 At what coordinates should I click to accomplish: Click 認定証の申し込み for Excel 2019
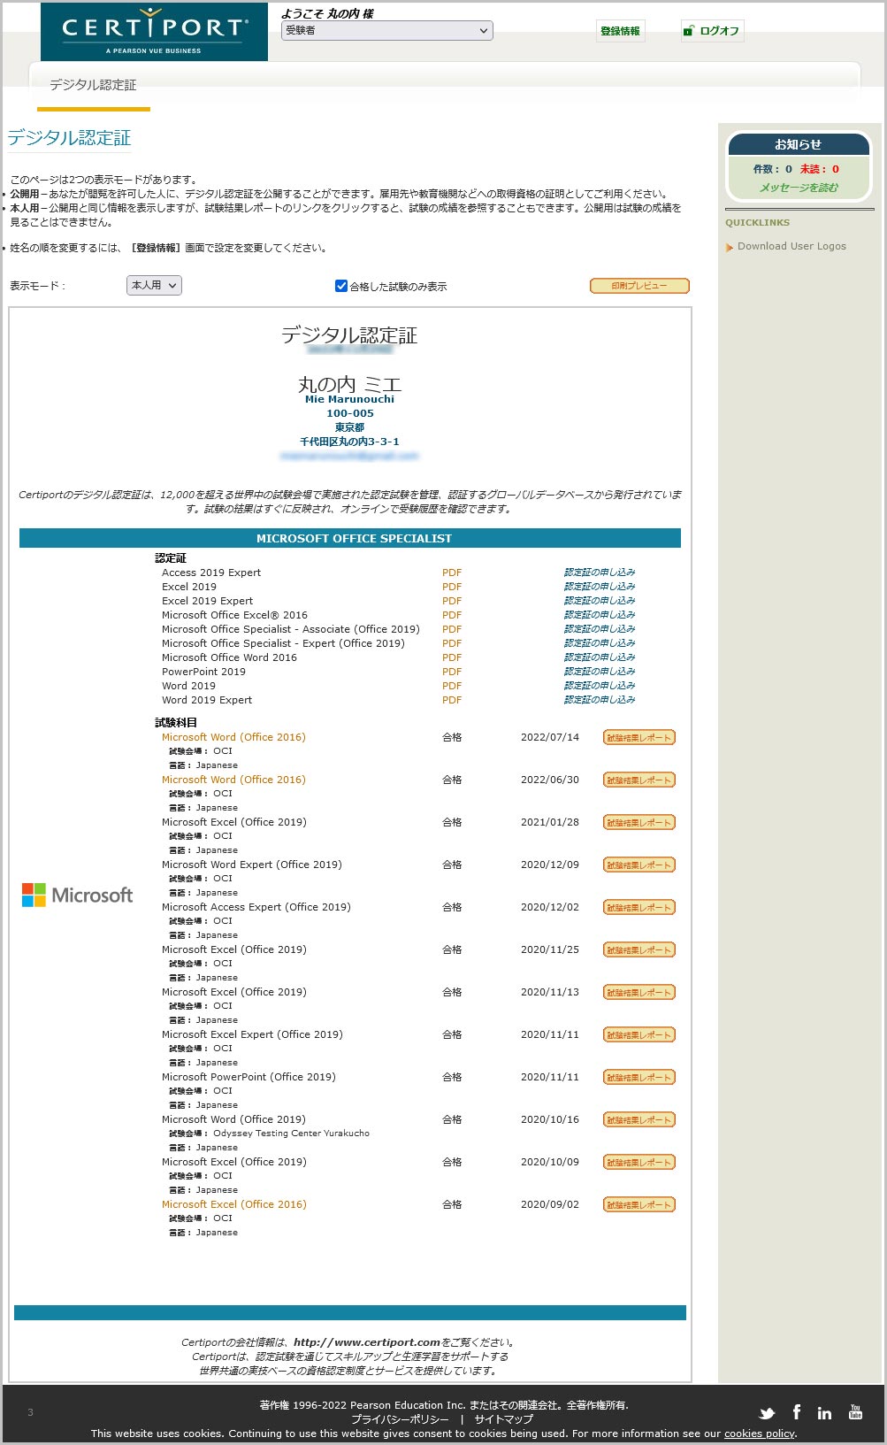[600, 587]
